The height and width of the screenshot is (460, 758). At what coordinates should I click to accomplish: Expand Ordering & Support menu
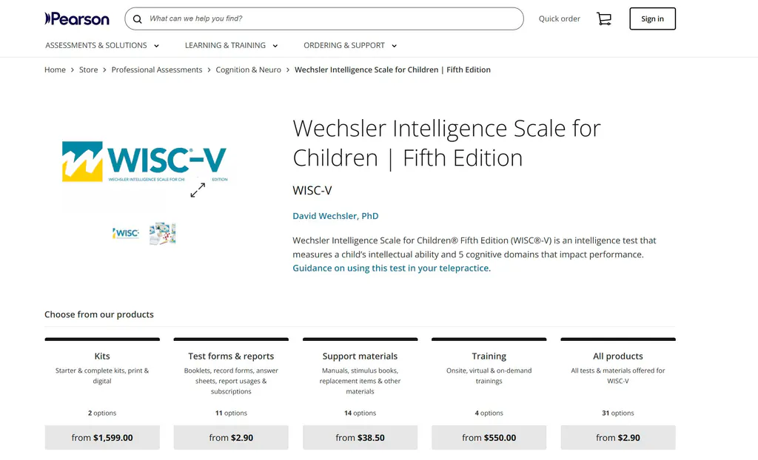350,45
